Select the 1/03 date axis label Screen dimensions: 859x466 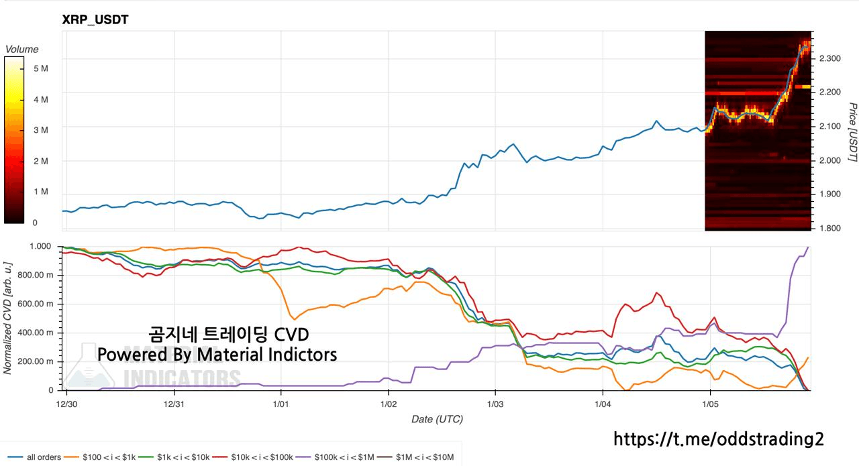point(495,404)
